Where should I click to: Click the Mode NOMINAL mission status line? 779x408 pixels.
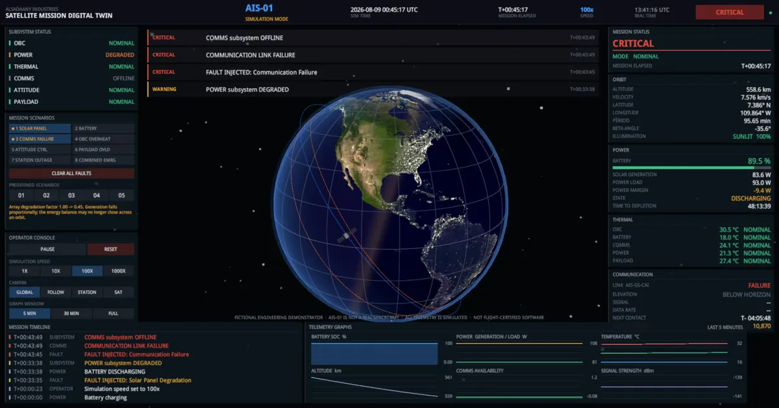tap(636, 56)
